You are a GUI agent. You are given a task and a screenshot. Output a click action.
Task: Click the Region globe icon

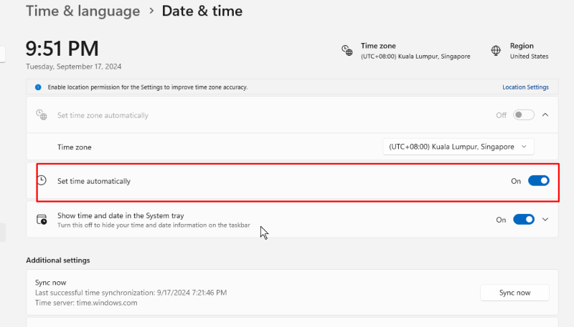point(496,50)
